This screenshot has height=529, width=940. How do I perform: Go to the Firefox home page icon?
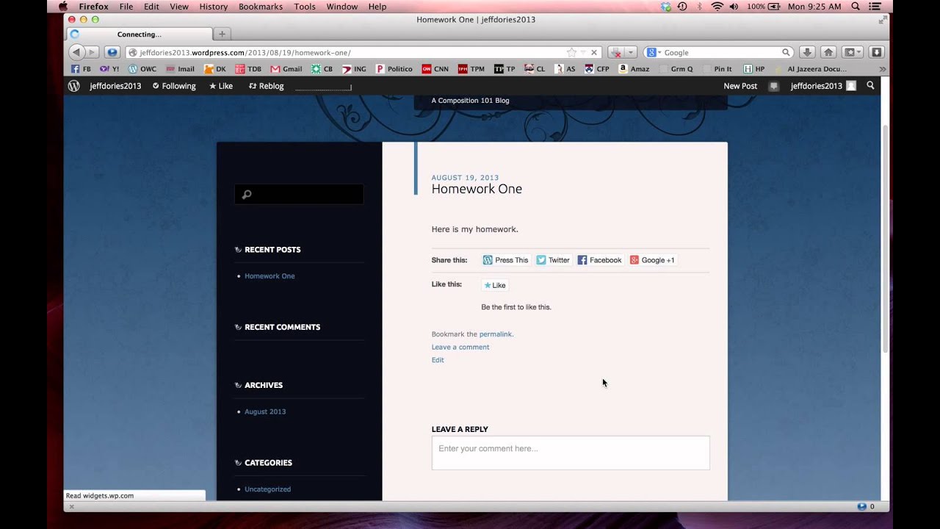click(x=828, y=52)
